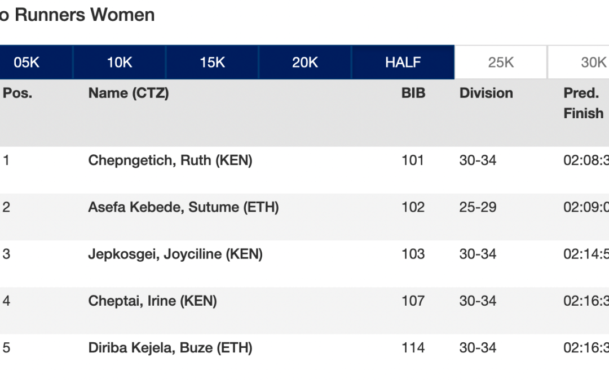Click BIB number 114
Image resolution: width=609 pixels, height=380 pixels.
[413, 348]
